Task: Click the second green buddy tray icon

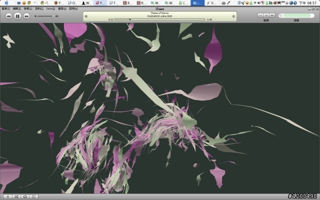Action: (x=266, y=3)
